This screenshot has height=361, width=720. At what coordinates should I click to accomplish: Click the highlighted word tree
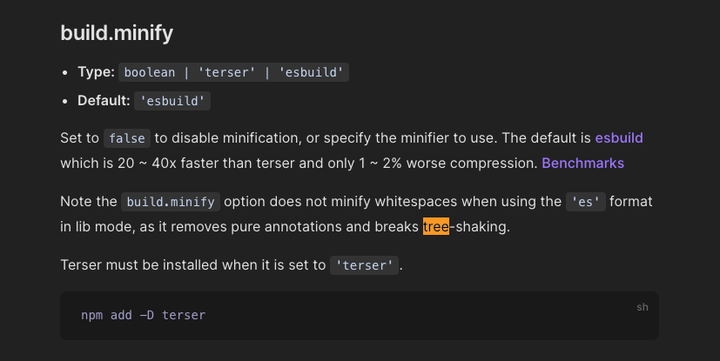pos(436,226)
